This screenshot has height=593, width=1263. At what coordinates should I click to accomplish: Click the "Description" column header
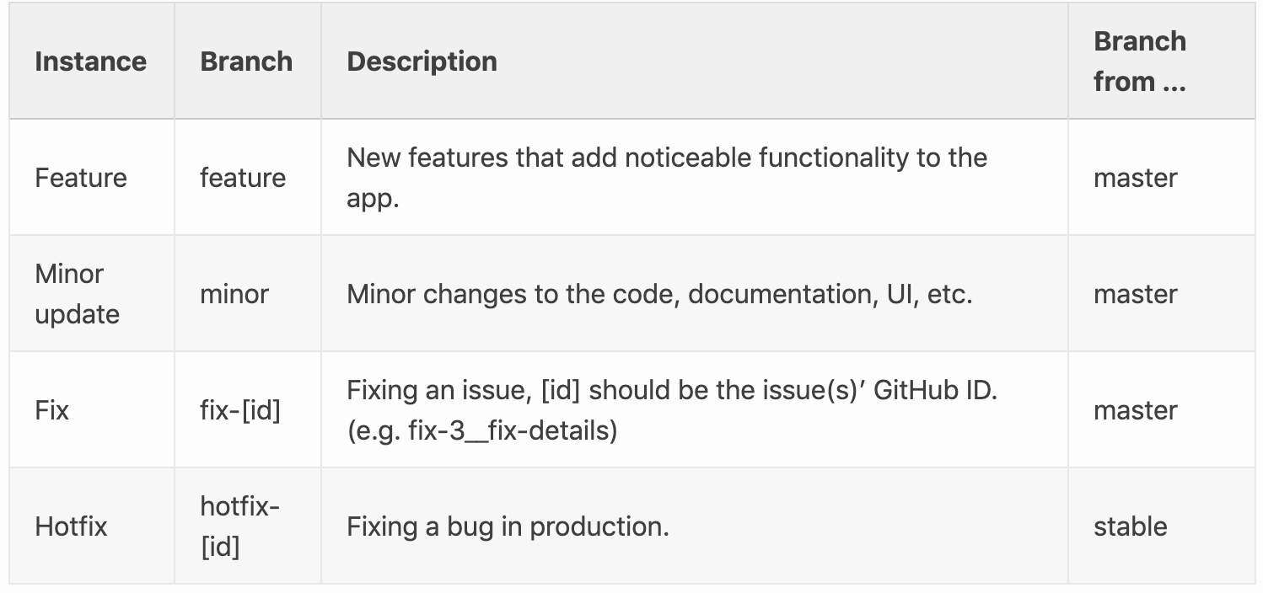click(422, 61)
